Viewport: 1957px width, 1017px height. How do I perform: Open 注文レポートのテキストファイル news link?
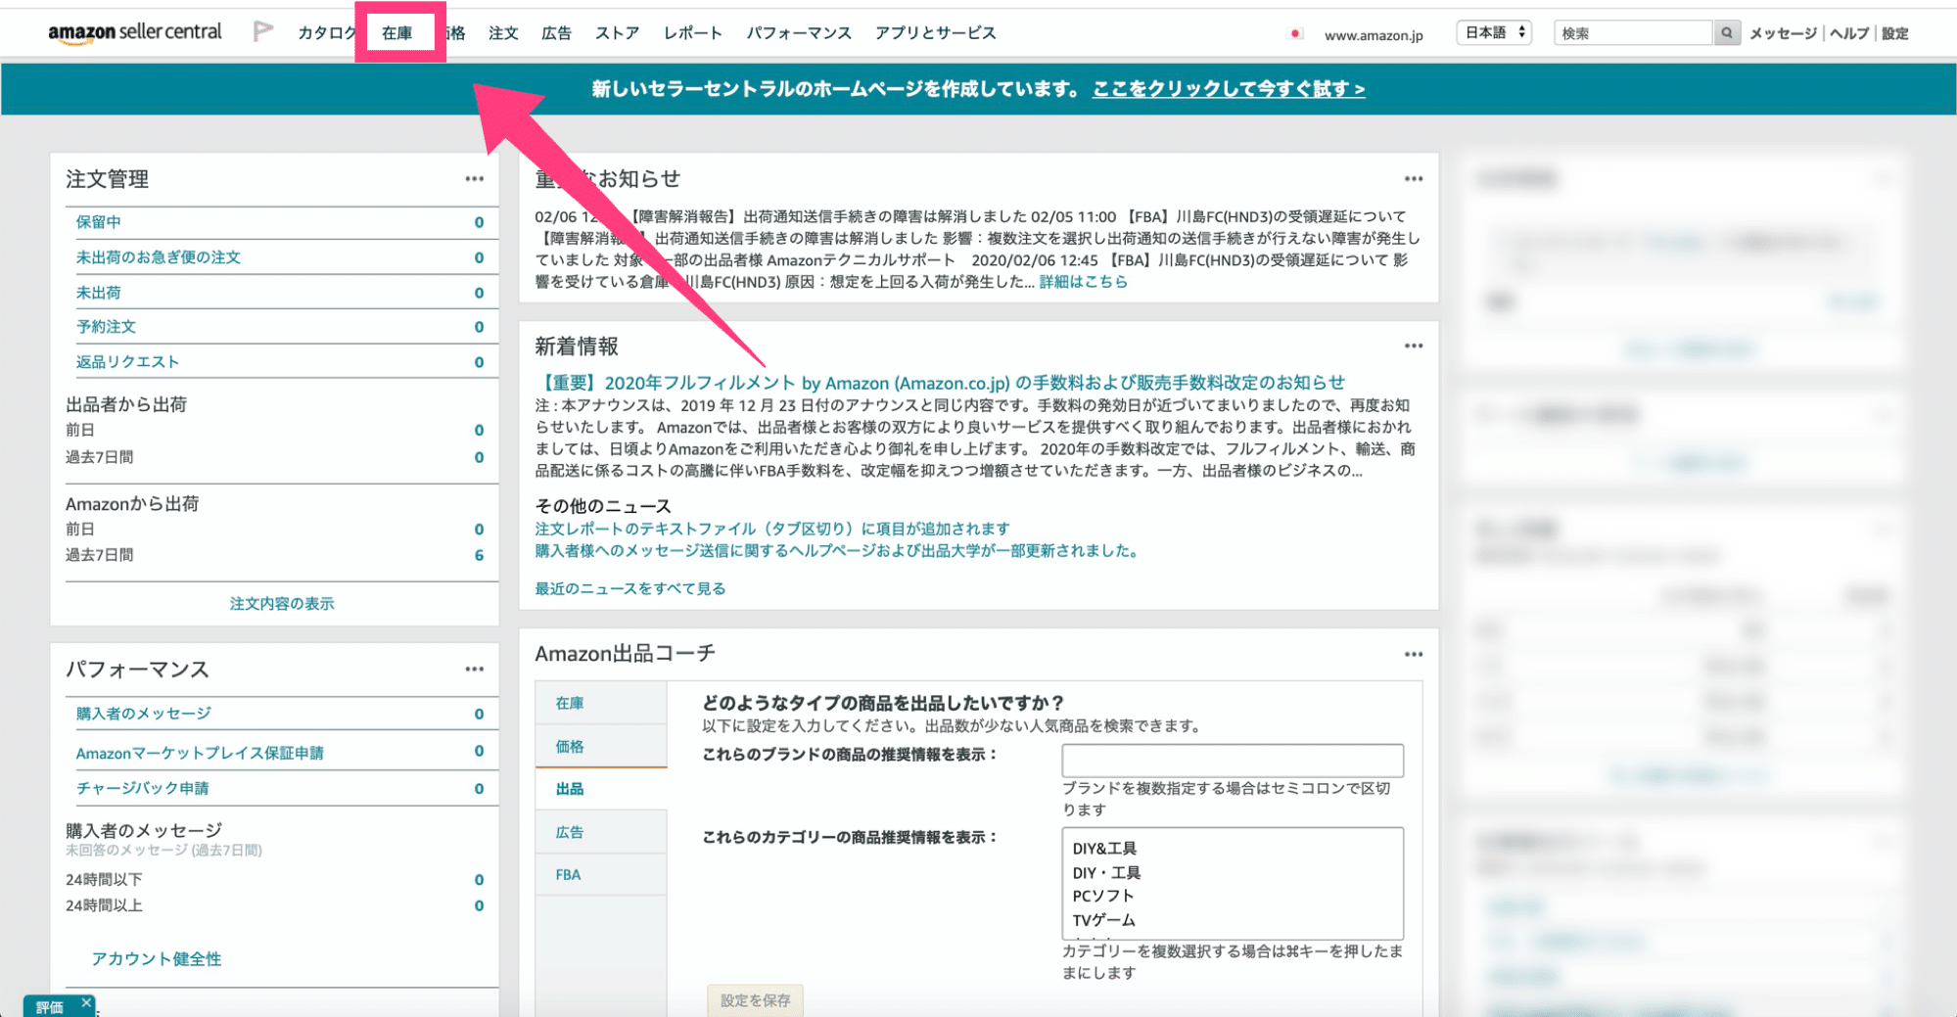(x=772, y=529)
